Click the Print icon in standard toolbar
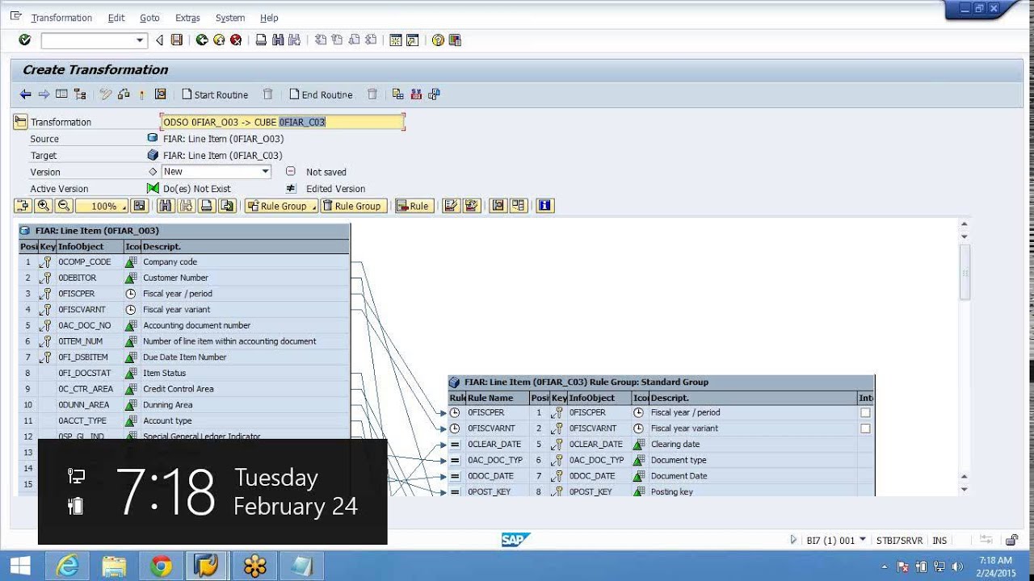The height and width of the screenshot is (581, 1034). tap(261, 40)
